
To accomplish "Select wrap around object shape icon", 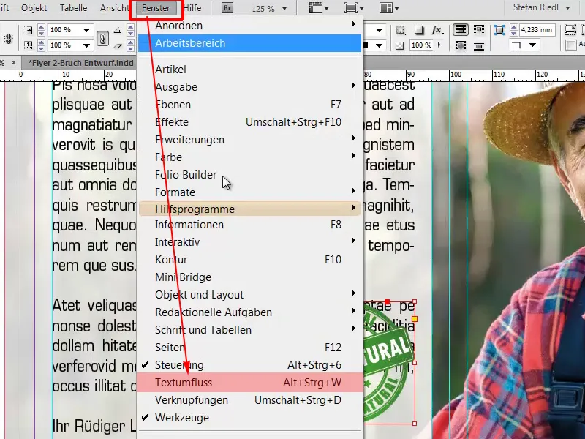I will 461,46.
